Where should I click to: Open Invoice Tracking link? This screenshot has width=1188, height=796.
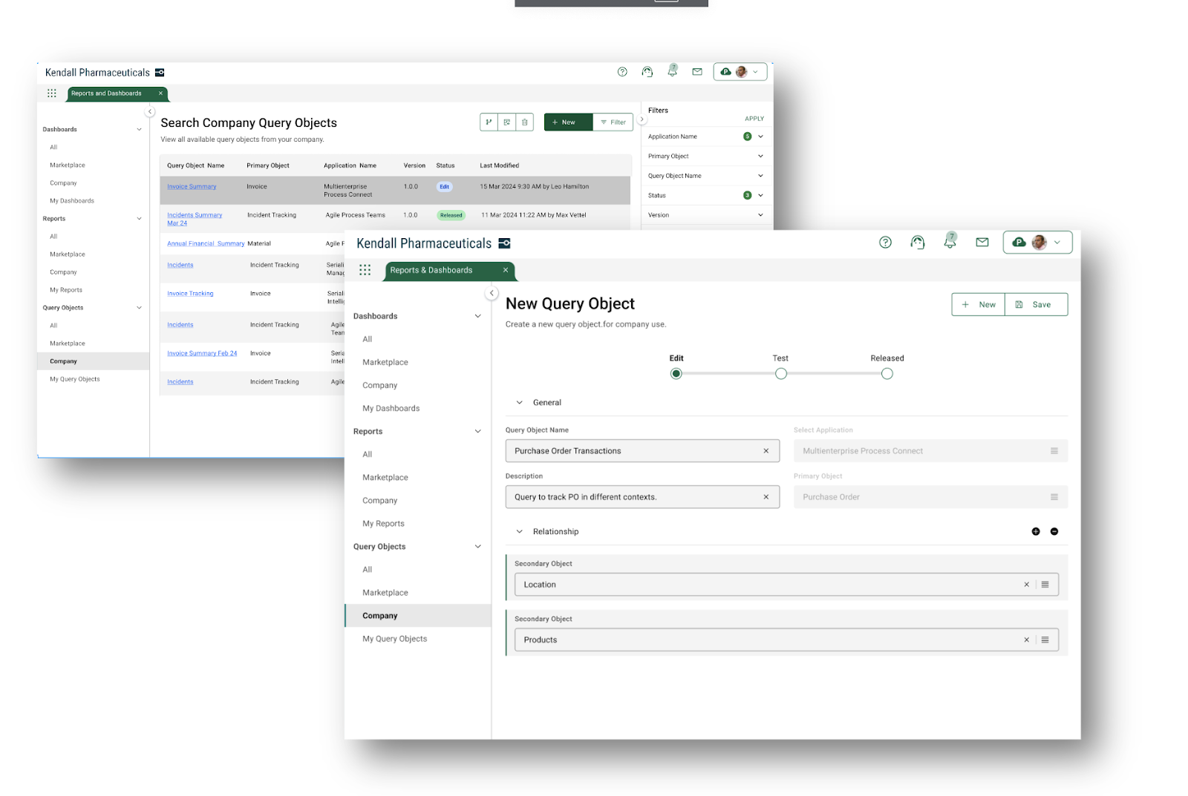pyautogui.click(x=190, y=294)
